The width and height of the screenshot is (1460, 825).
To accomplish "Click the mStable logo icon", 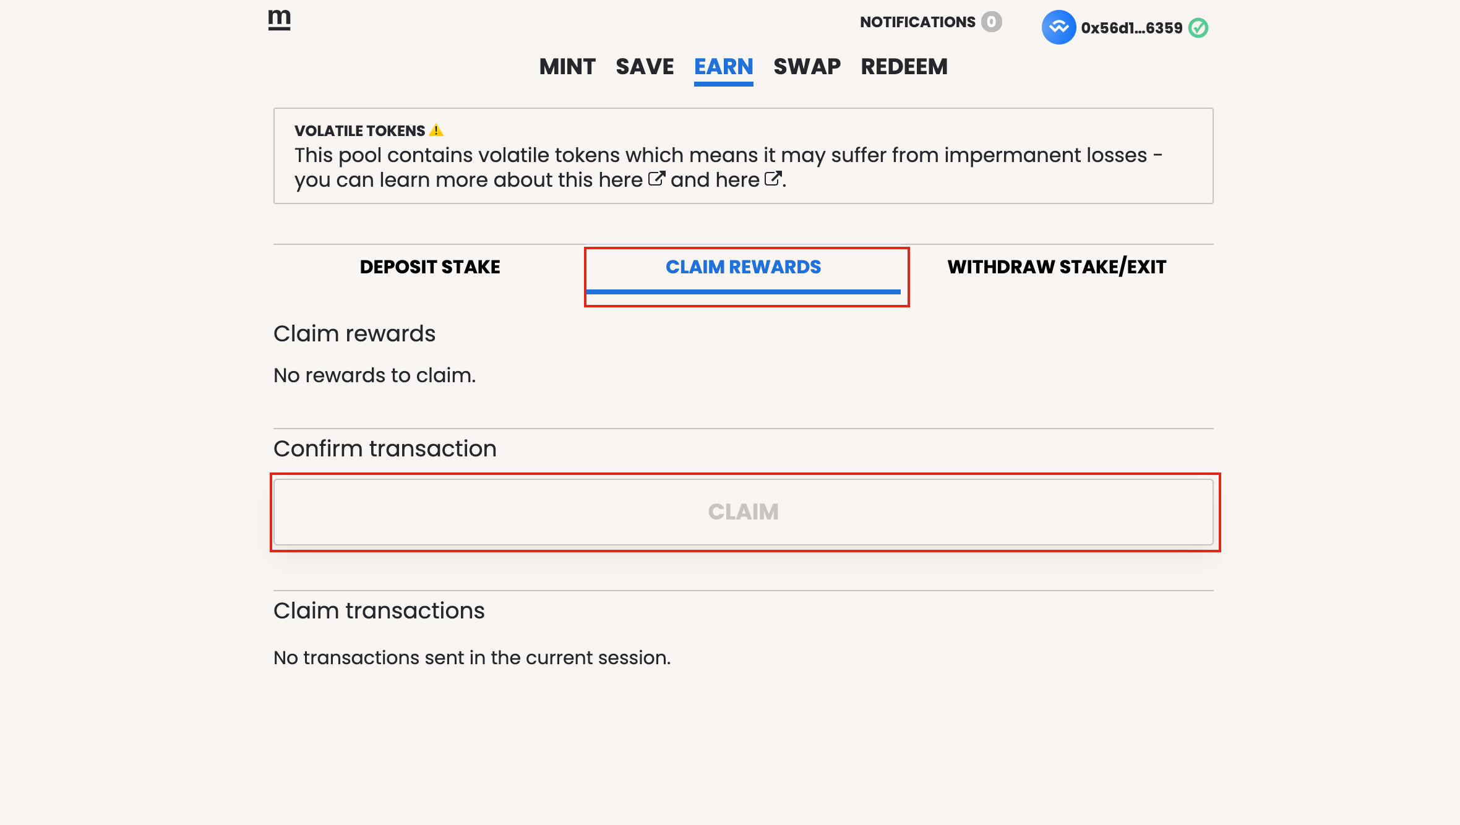I will (x=280, y=20).
